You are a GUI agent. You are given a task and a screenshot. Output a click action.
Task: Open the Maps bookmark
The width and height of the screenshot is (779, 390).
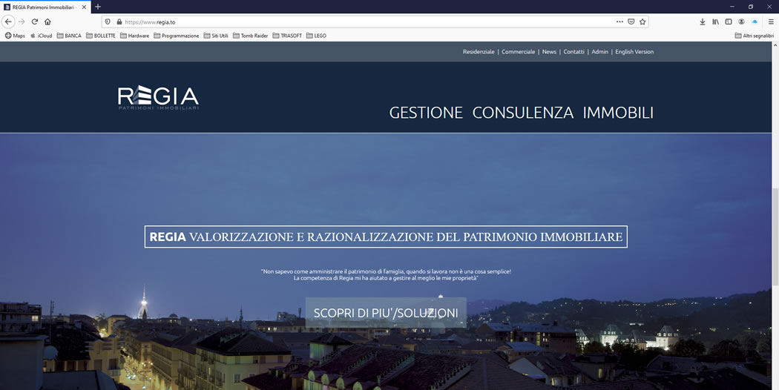click(x=15, y=36)
